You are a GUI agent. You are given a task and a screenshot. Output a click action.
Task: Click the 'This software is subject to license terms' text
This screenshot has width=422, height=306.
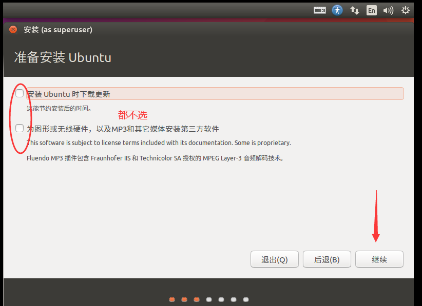point(159,142)
